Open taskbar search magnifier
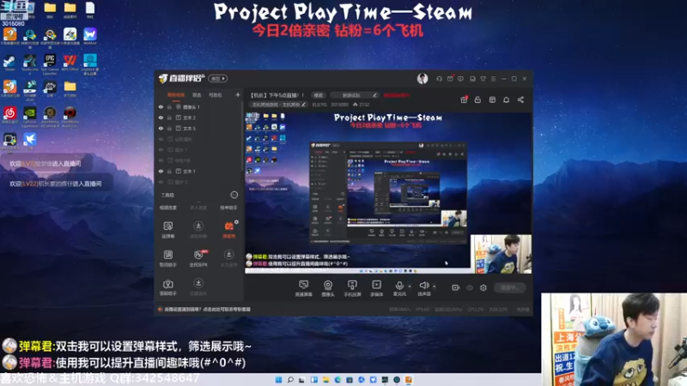 point(290,380)
